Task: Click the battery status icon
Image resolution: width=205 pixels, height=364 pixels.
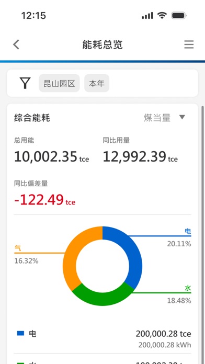Action: click(179, 16)
